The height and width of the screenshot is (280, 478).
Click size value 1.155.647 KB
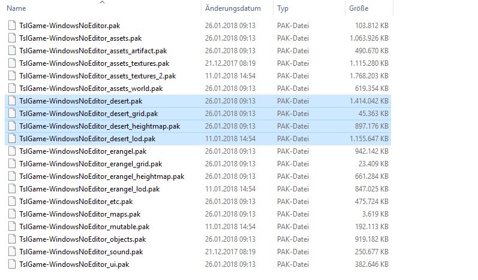coord(369,139)
